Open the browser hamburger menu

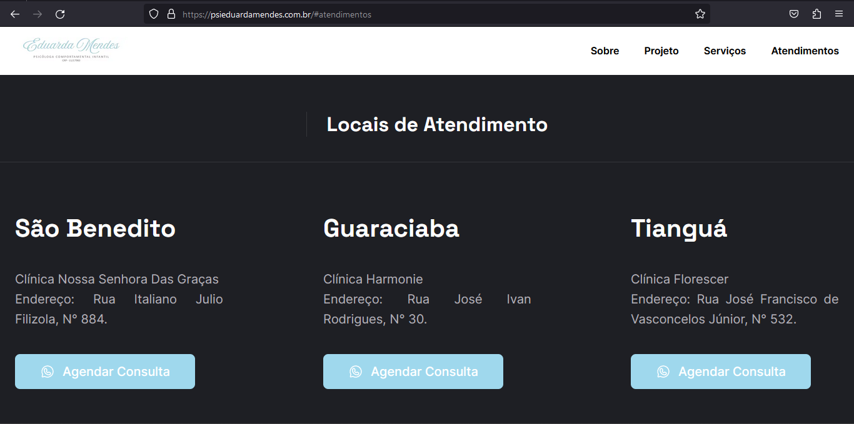pyautogui.click(x=838, y=14)
